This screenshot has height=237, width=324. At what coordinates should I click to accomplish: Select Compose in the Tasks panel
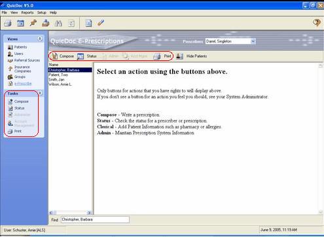pos(18,101)
